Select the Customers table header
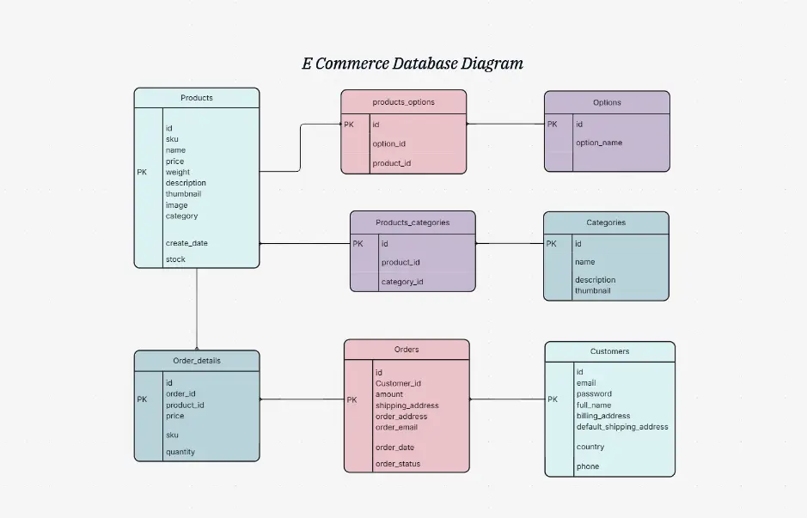 pyautogui.click(x=609, y=351)
